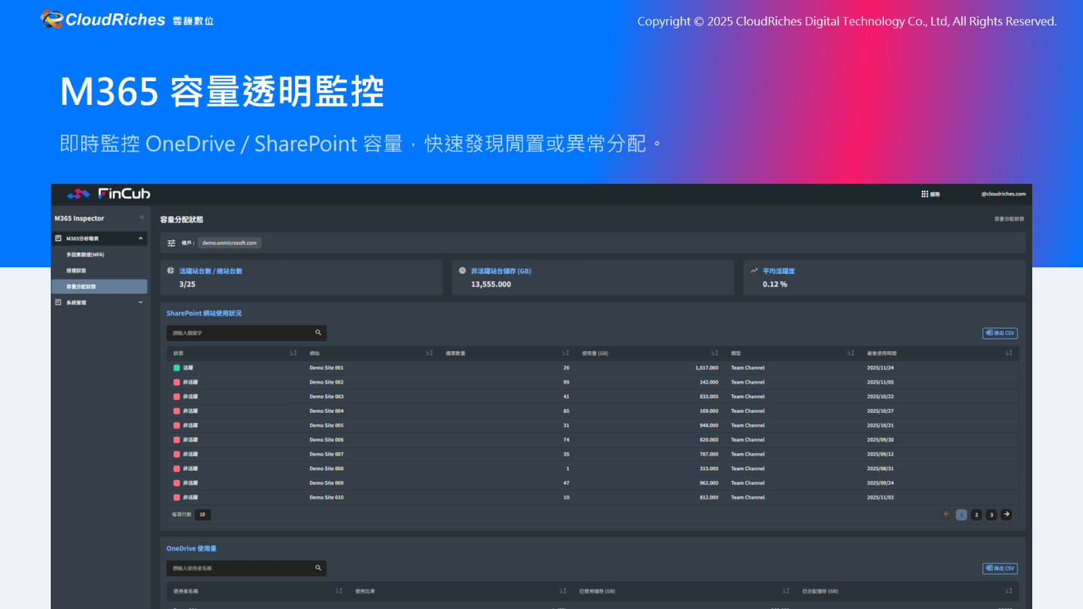Sort SharePoint table by usage (GB) column
Screen dimensions: 1083x609
tap(714, 353)
